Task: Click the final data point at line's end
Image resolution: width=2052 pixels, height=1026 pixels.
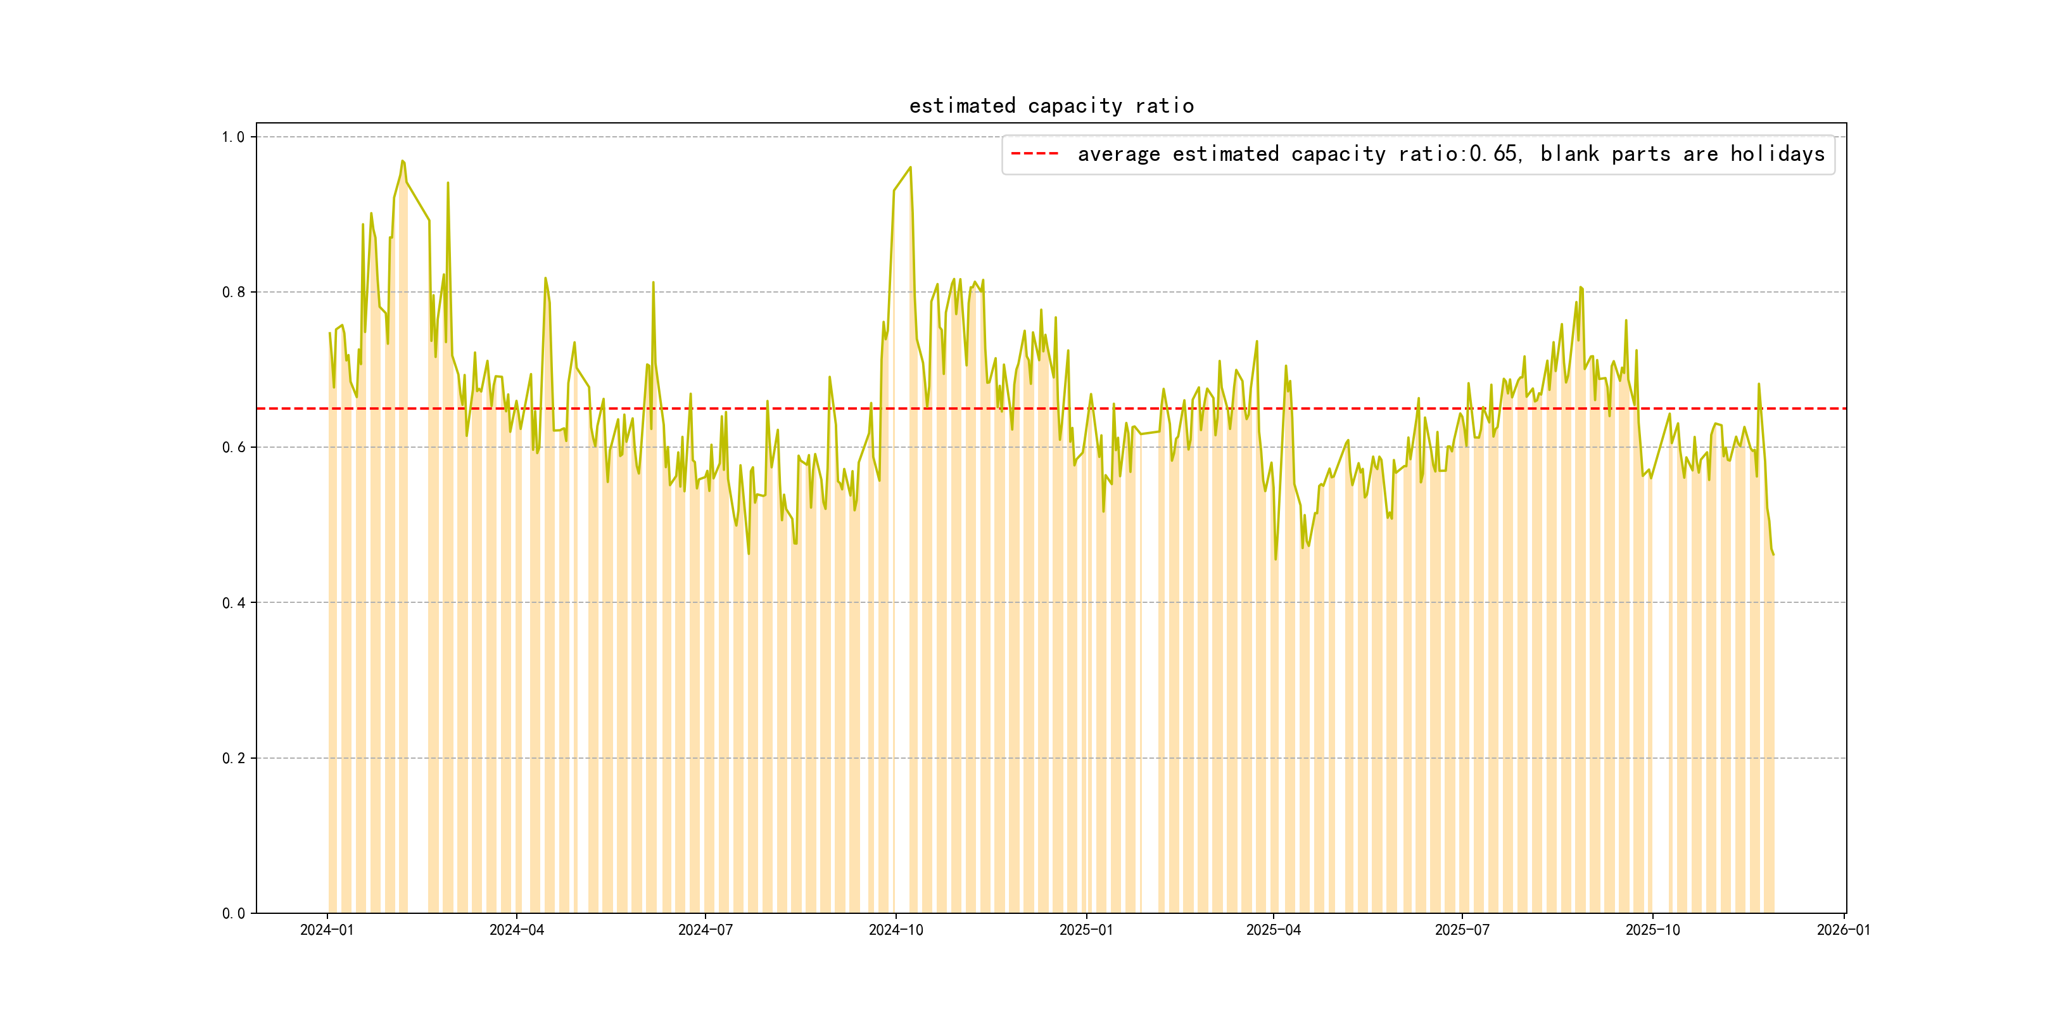Action: click(x=1773, y=554)
